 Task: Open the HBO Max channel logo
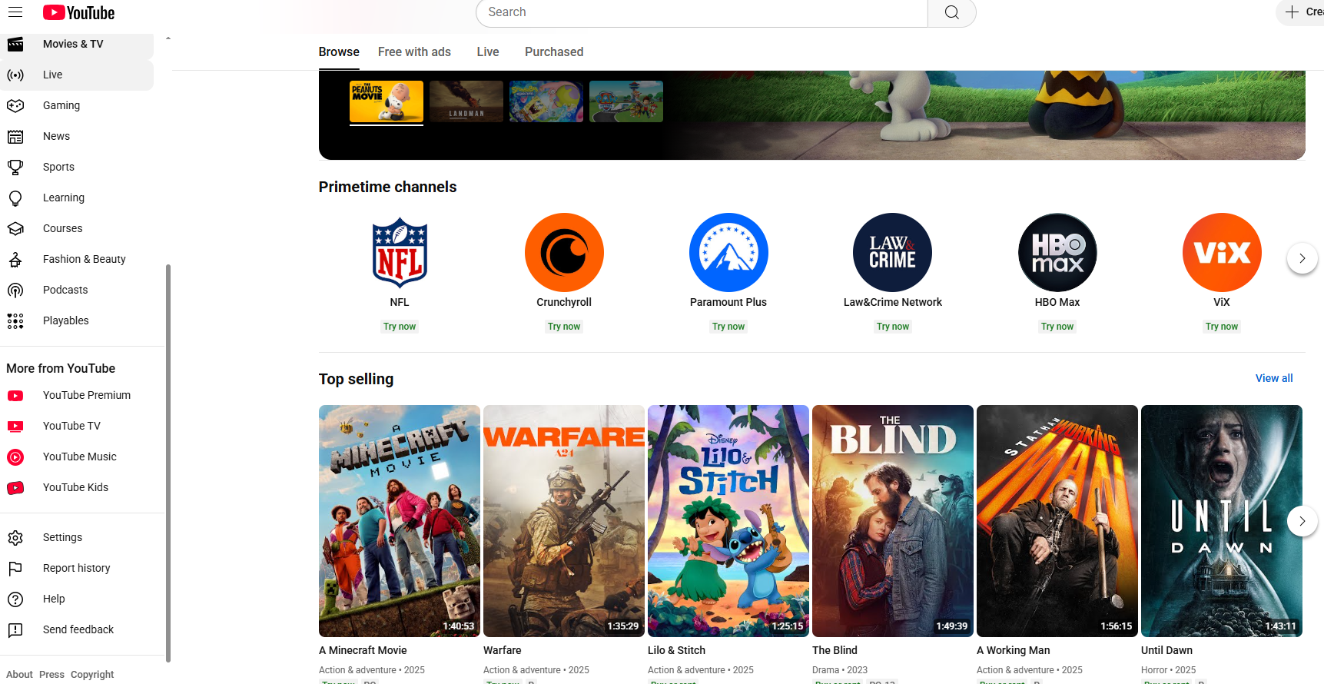click(x=1057, y=252)
